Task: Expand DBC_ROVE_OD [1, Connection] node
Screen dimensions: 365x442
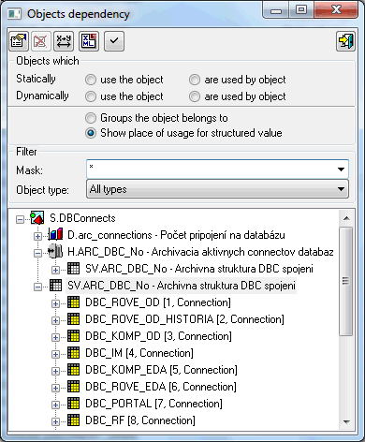Action: (55, 303)
